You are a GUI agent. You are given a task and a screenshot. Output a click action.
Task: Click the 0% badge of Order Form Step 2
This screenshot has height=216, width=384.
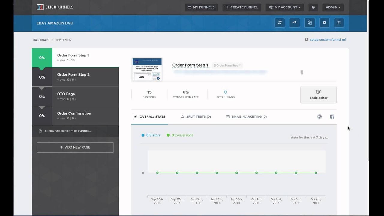tap(42, 77)
